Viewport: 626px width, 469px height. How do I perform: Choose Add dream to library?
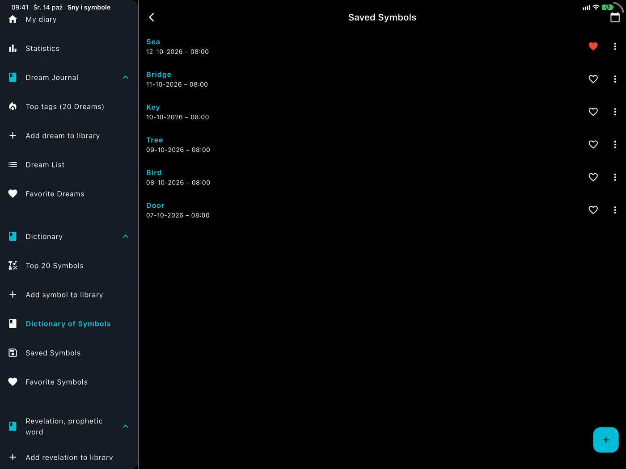pos(69,135)
